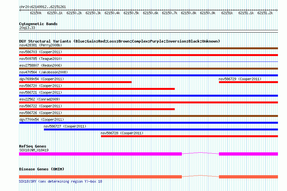The height and width of the screenshot is (191, 287).
Task: Select the Disease Genes (OMIM) track title
Action: [x=42, y=169]
